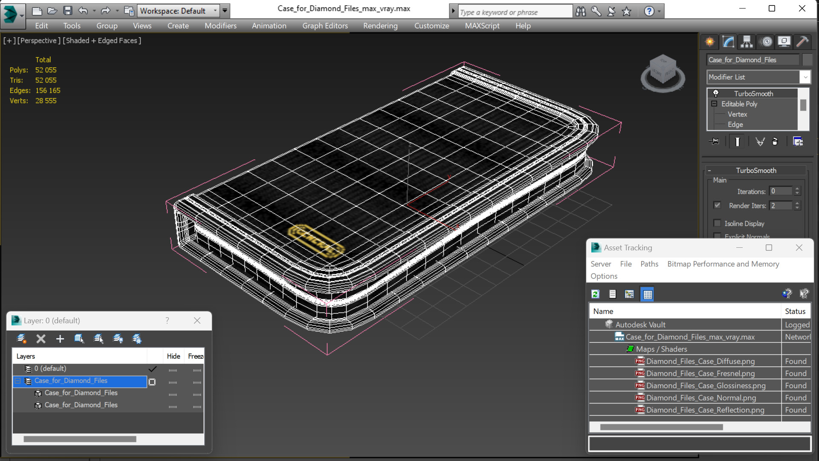Click the Iterations spinner arrows

tap(797, 191)
